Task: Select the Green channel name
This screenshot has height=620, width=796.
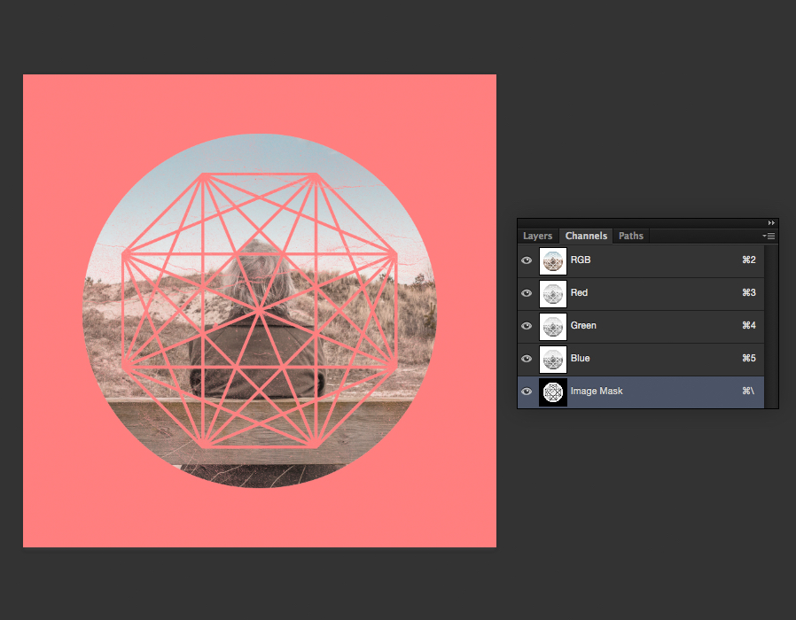Action: point(583,325)
